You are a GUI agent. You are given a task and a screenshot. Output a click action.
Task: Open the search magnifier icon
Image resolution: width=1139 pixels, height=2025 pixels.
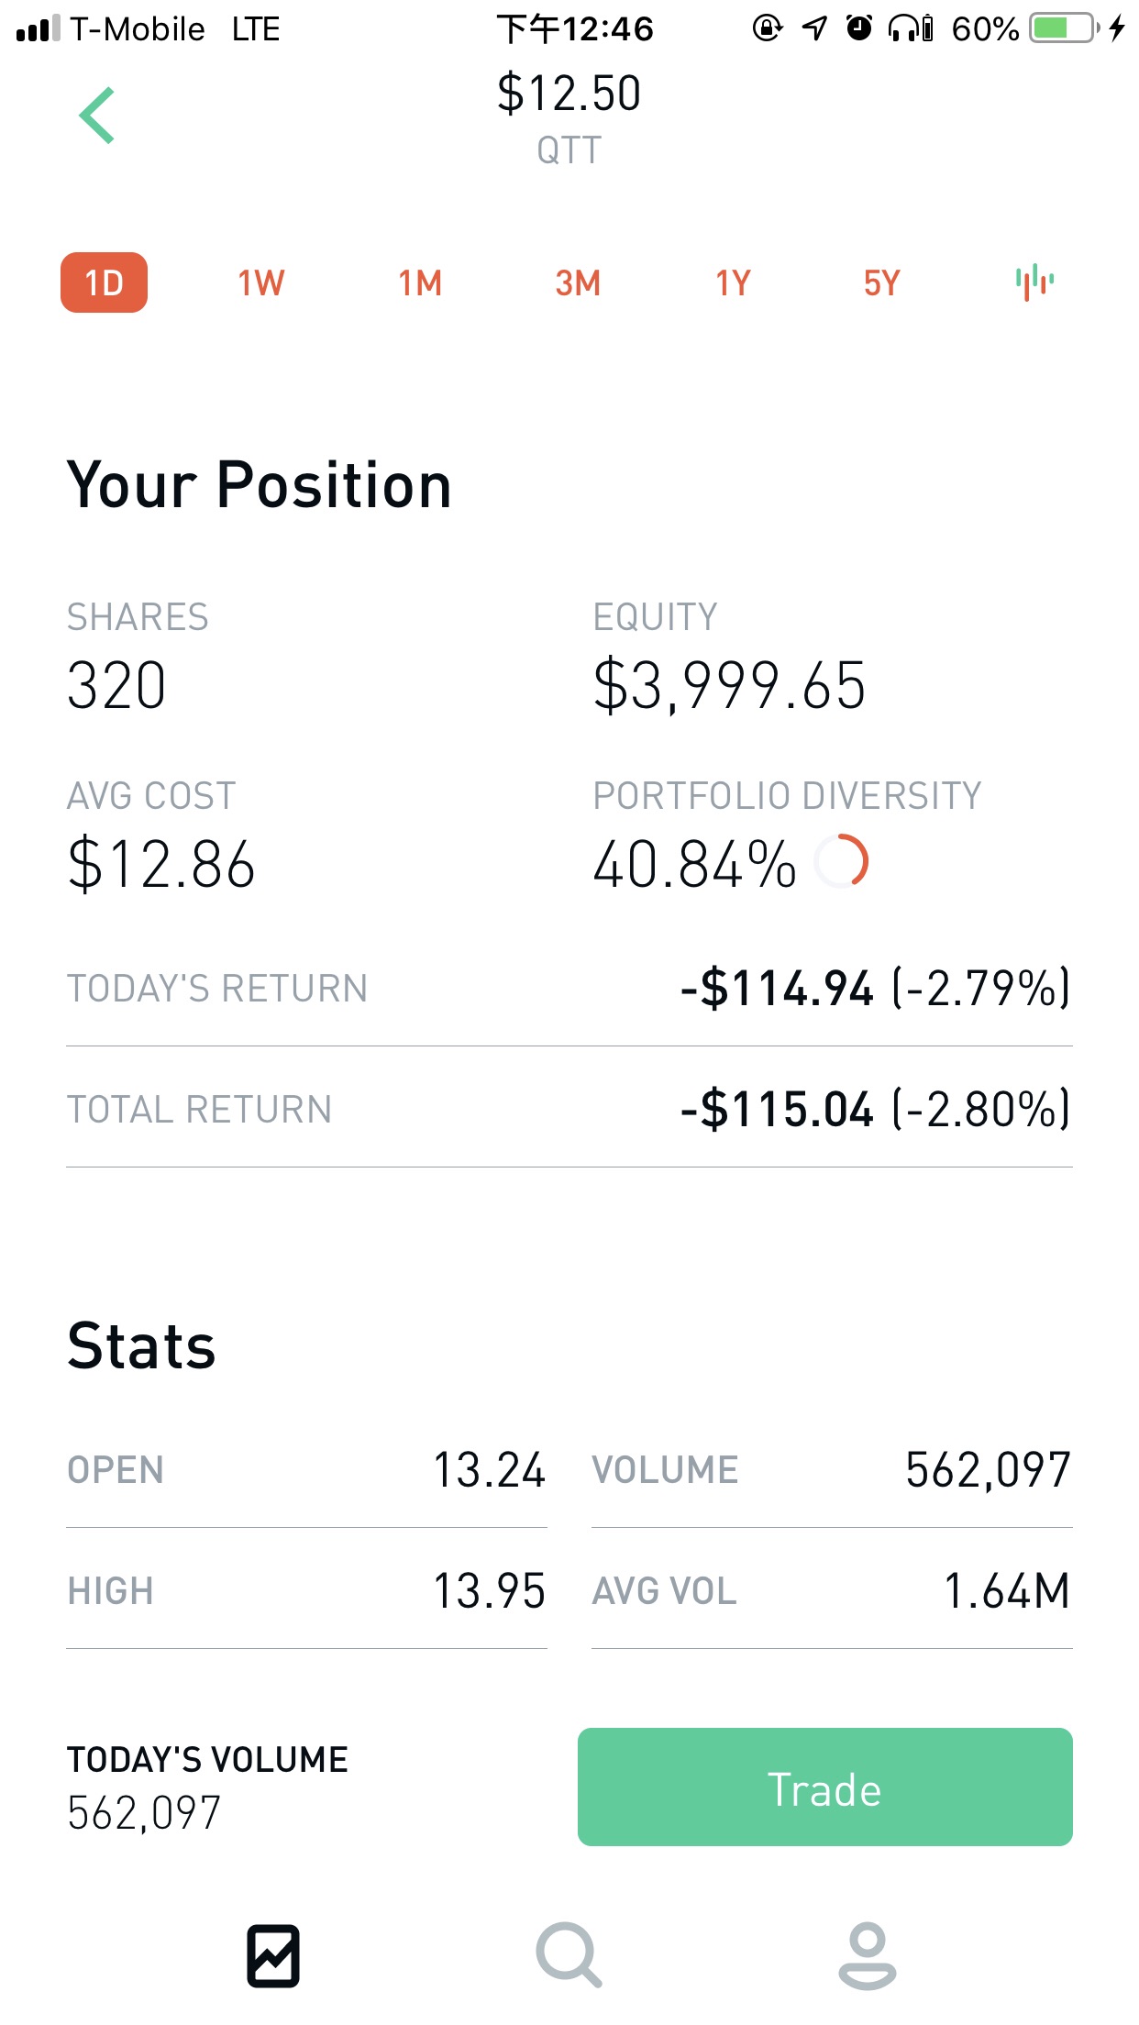click(x=569, y=1955)
